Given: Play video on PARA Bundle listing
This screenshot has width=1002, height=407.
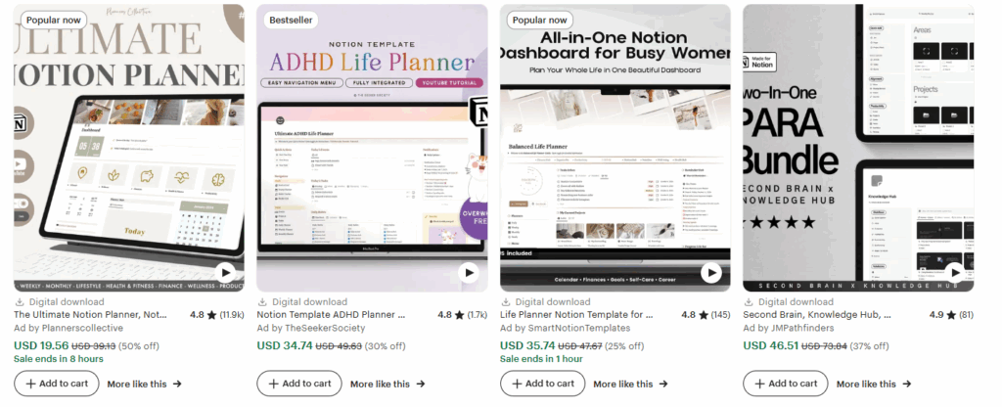Looking at the screenshot, I should click(955, 273).
